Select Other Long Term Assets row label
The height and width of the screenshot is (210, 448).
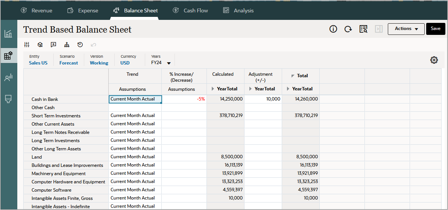tap(56, 149)
